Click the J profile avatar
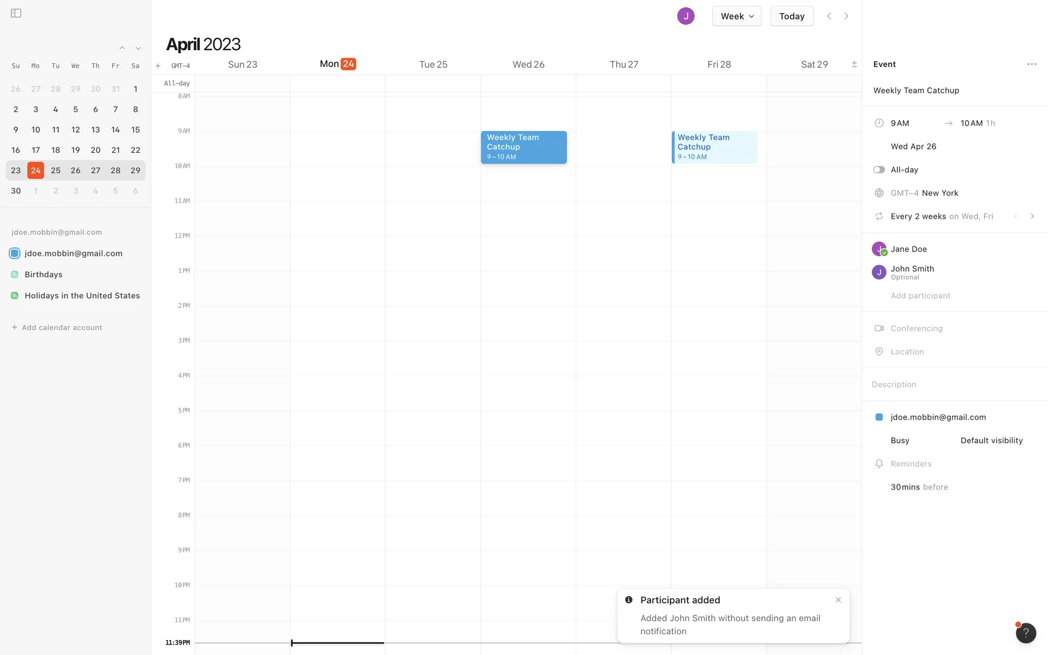 point(686,16)
